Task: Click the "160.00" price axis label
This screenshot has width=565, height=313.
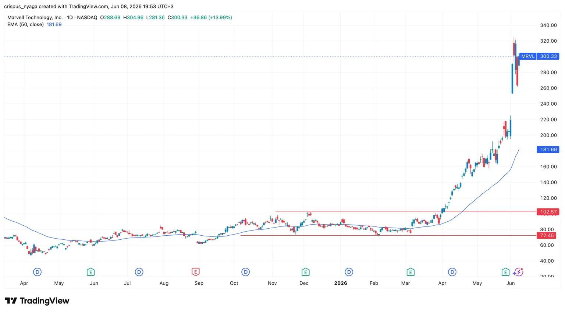Action: (x=548, y=166)
